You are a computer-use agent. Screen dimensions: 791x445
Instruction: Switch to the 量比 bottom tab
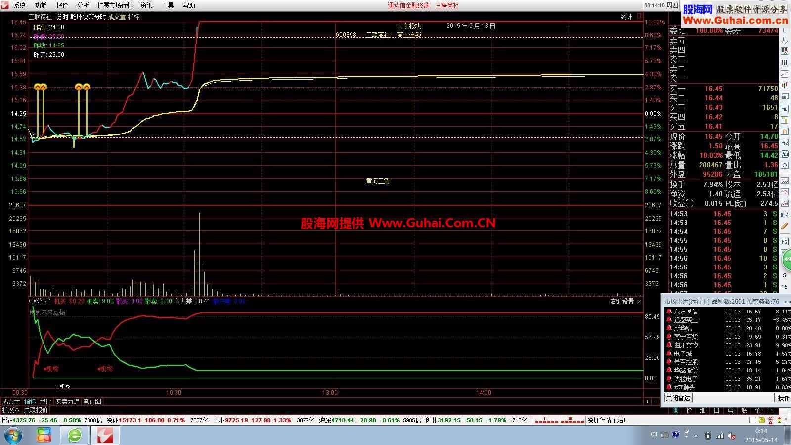[45, 401]
